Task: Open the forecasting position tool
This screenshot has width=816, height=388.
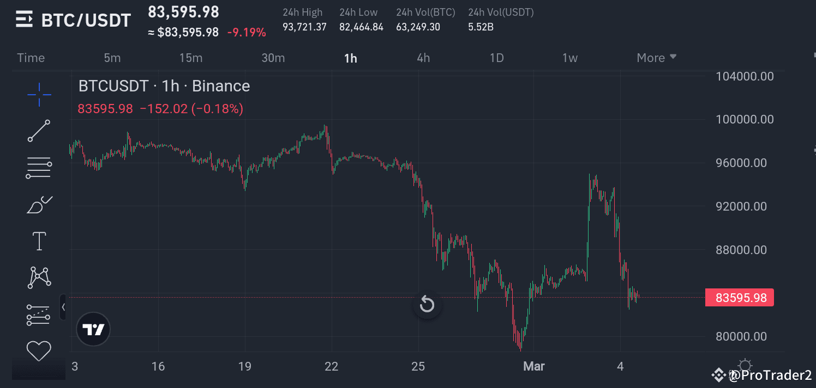Action: tap(39, 315)
